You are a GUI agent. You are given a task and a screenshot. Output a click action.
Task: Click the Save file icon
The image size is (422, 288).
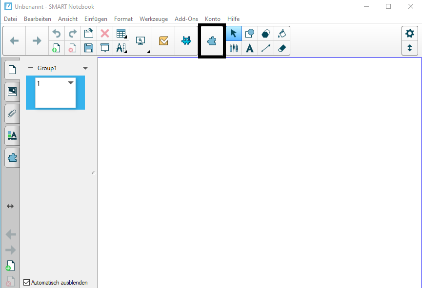click(x=89, y=48)
